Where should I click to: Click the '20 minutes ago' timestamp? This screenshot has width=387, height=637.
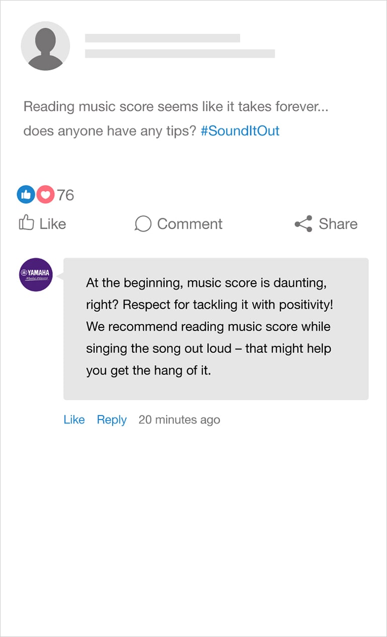(179, 419)
